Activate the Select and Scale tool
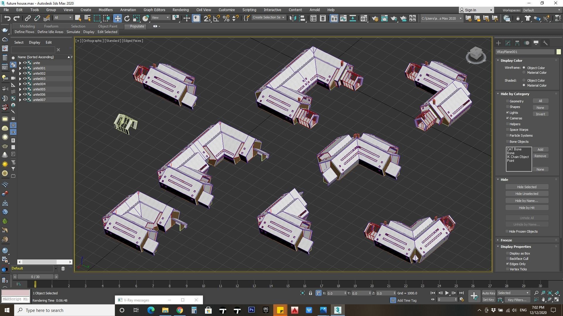Image resolution: width=563 pixels, height=316 pixels. click(136, 18)
